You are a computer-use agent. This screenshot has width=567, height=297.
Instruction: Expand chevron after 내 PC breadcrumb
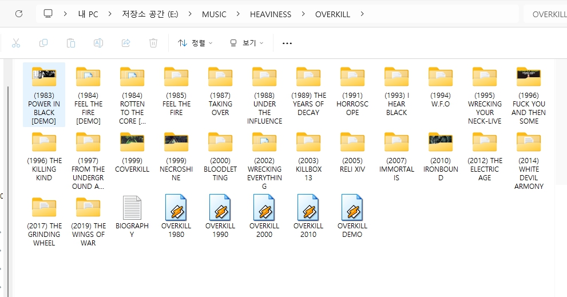110,14
